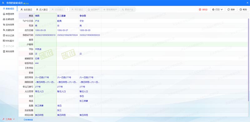The height and width of the screenshot is (122, 250).
Task: Click the 迁入登记 button
Action: (x=42, y=10)
